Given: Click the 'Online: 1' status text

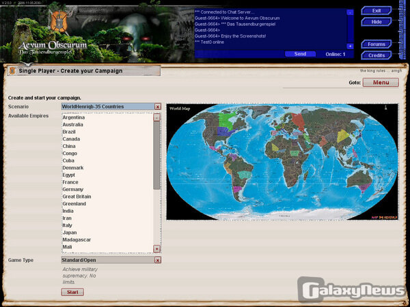Looking at the screenshot, I should click(x=336, y=55).
